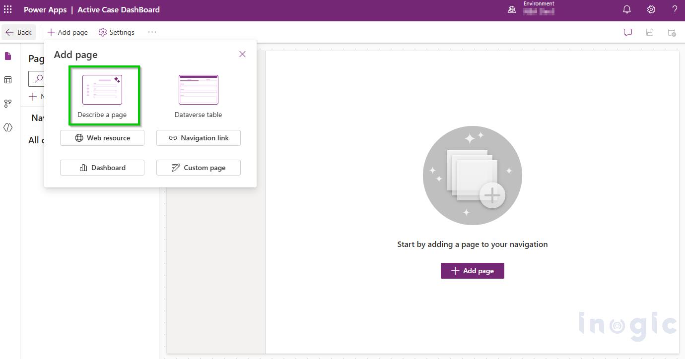Viewport: 685px width, 359px height.
Task: Open the settings gear in header
Action: pos(651,9)
